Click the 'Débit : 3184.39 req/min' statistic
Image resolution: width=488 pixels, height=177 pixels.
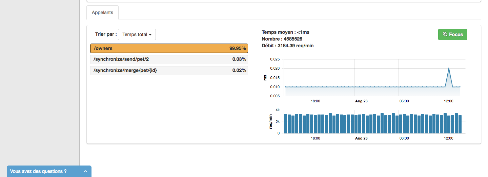pyautogui.click(x=288, y=46)
